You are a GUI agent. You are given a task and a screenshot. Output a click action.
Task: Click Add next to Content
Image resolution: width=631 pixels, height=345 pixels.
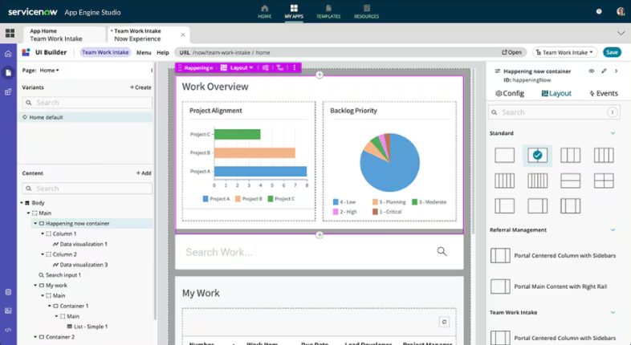click(144, 173)
